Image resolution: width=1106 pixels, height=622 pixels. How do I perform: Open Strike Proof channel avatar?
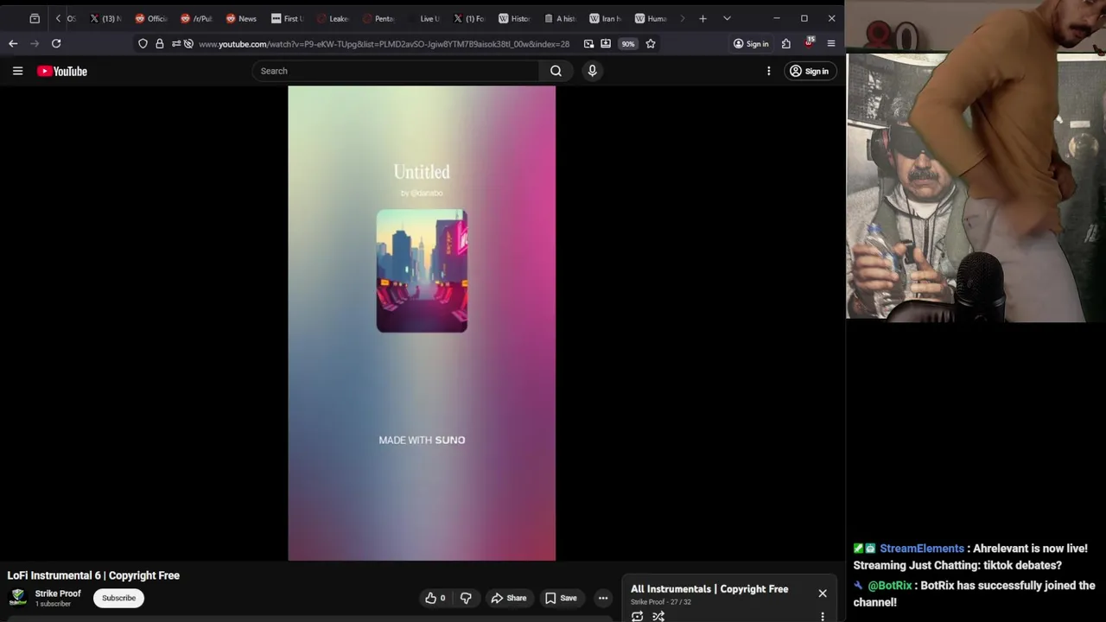click(17, 598)
